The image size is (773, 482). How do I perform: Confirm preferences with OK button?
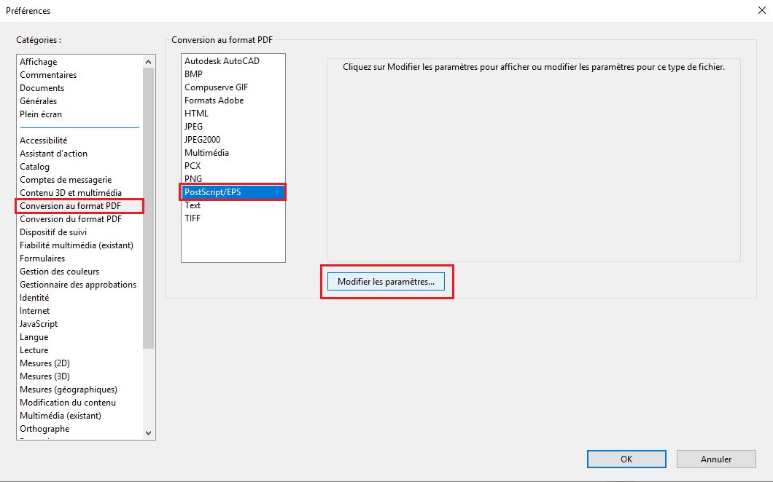point(626,459)
